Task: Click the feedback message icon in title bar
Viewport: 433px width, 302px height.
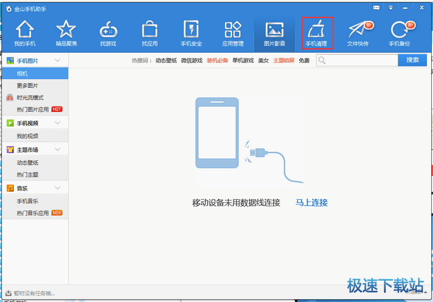Action: click(376, 8)
